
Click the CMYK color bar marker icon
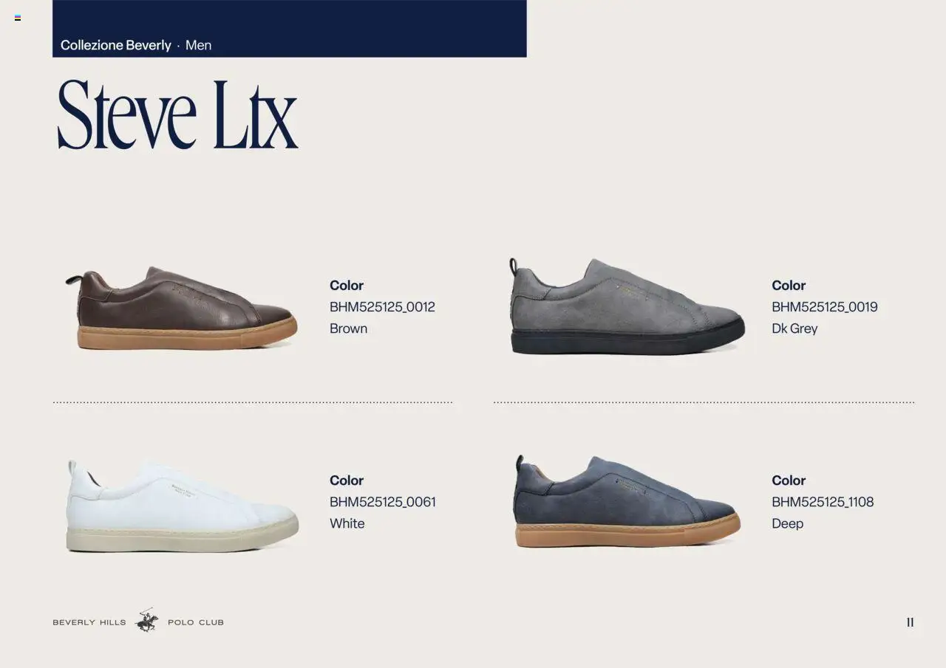coord(18,18)
